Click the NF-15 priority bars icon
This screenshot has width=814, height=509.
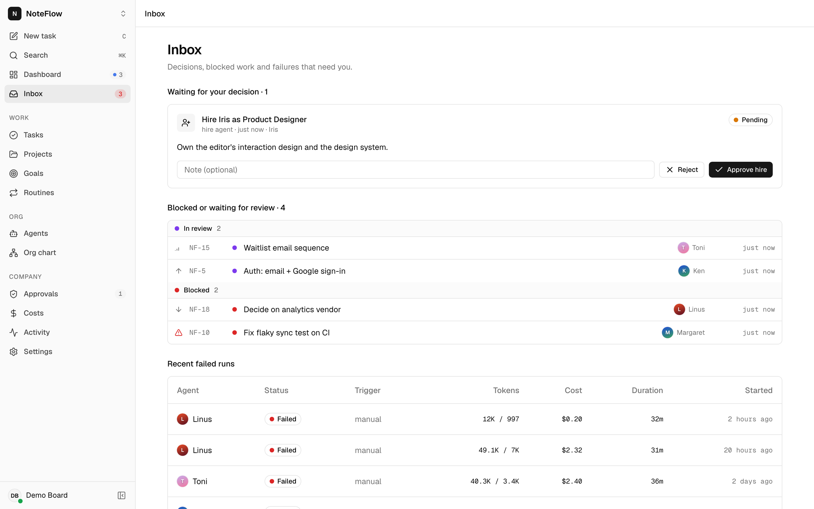point(177,249)
